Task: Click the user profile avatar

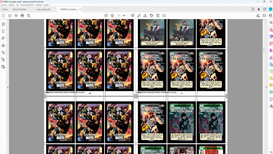Action: point(270,9)
